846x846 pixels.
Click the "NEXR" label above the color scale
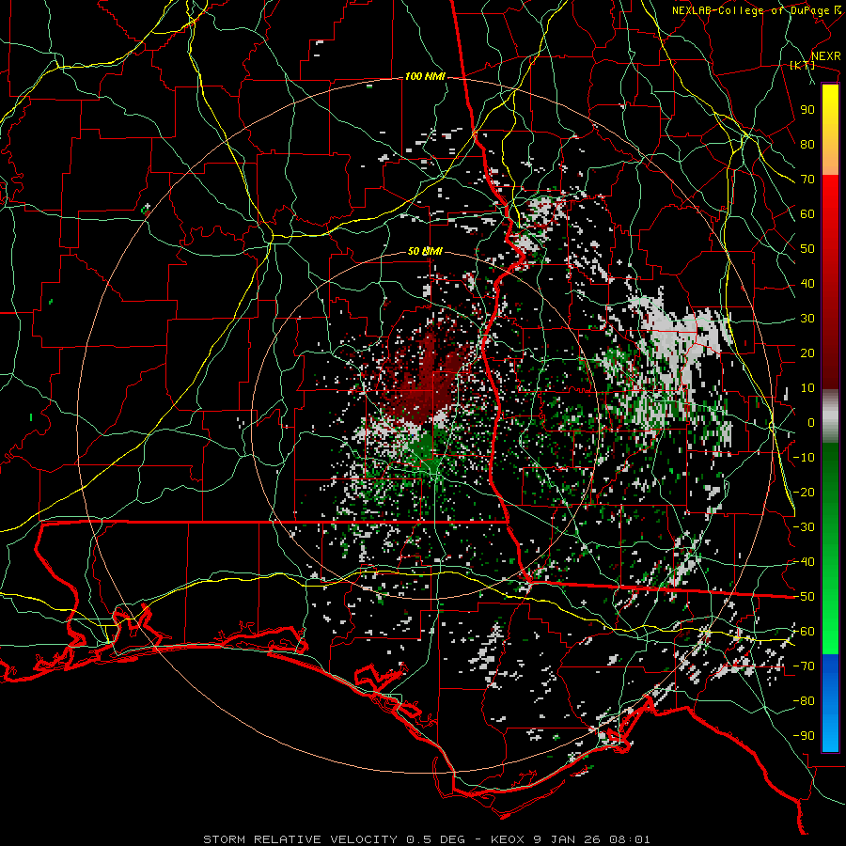click(825, 56)
